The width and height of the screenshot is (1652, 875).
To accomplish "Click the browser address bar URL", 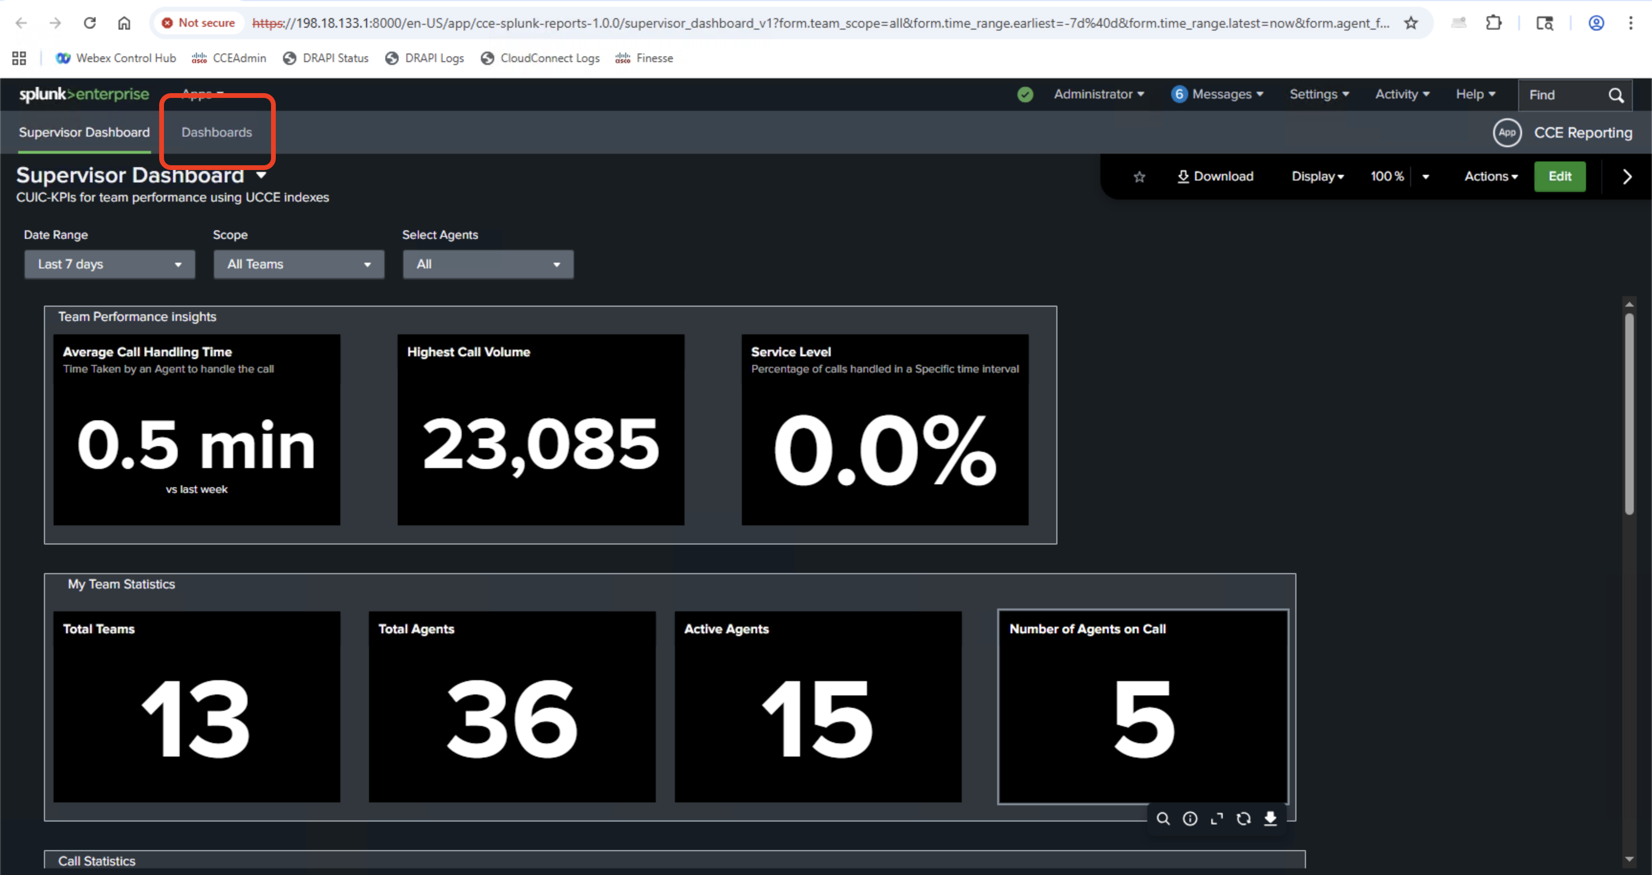I will (x=820, y=23).
